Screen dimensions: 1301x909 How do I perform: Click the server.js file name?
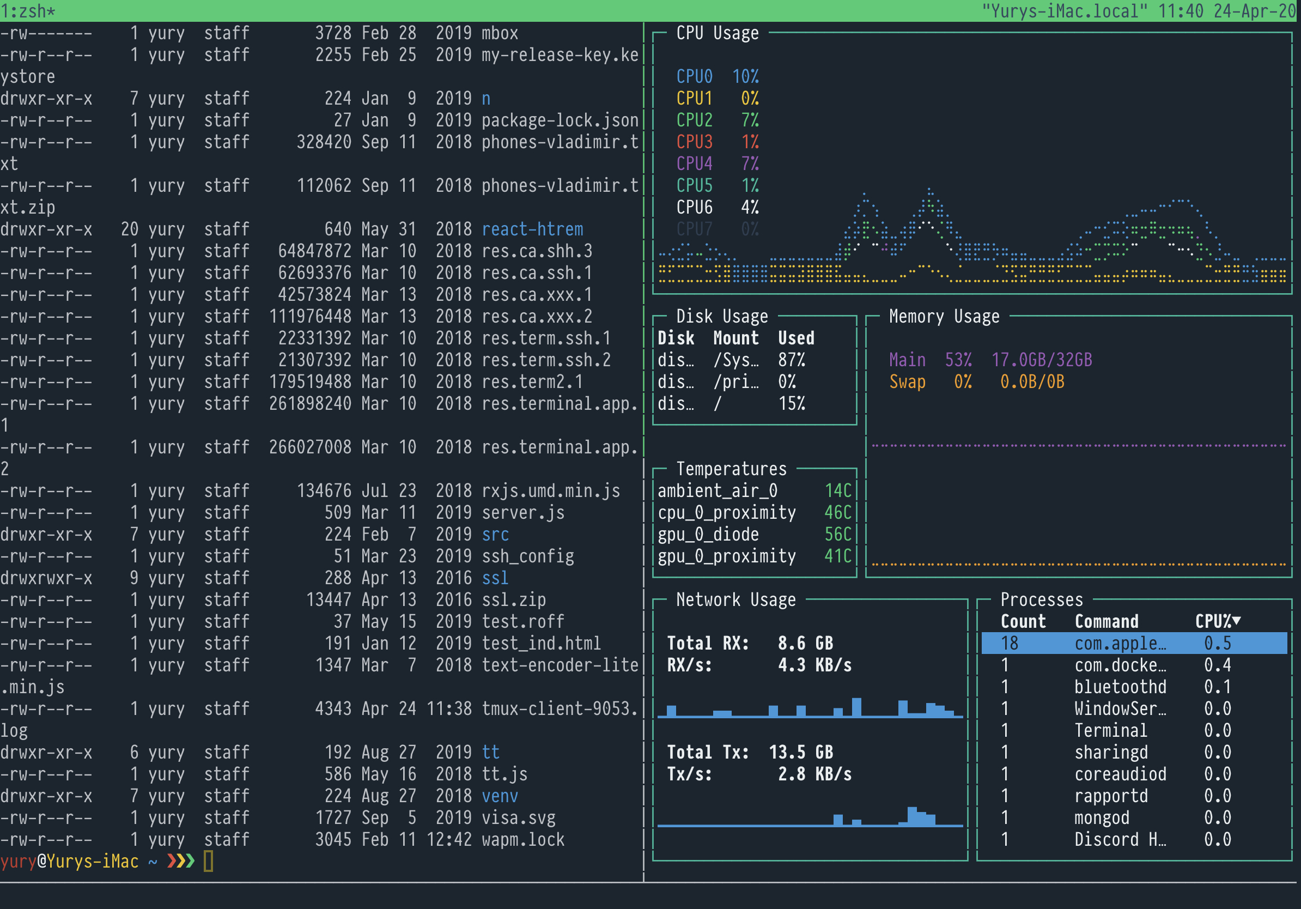click(523, 513)
